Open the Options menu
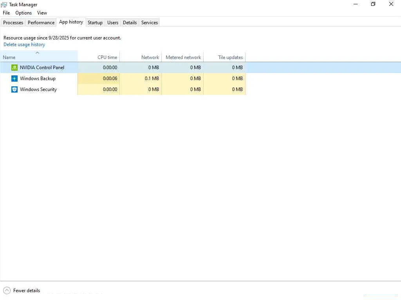This screenshot has width=401, height=300. tap(23, 13)
